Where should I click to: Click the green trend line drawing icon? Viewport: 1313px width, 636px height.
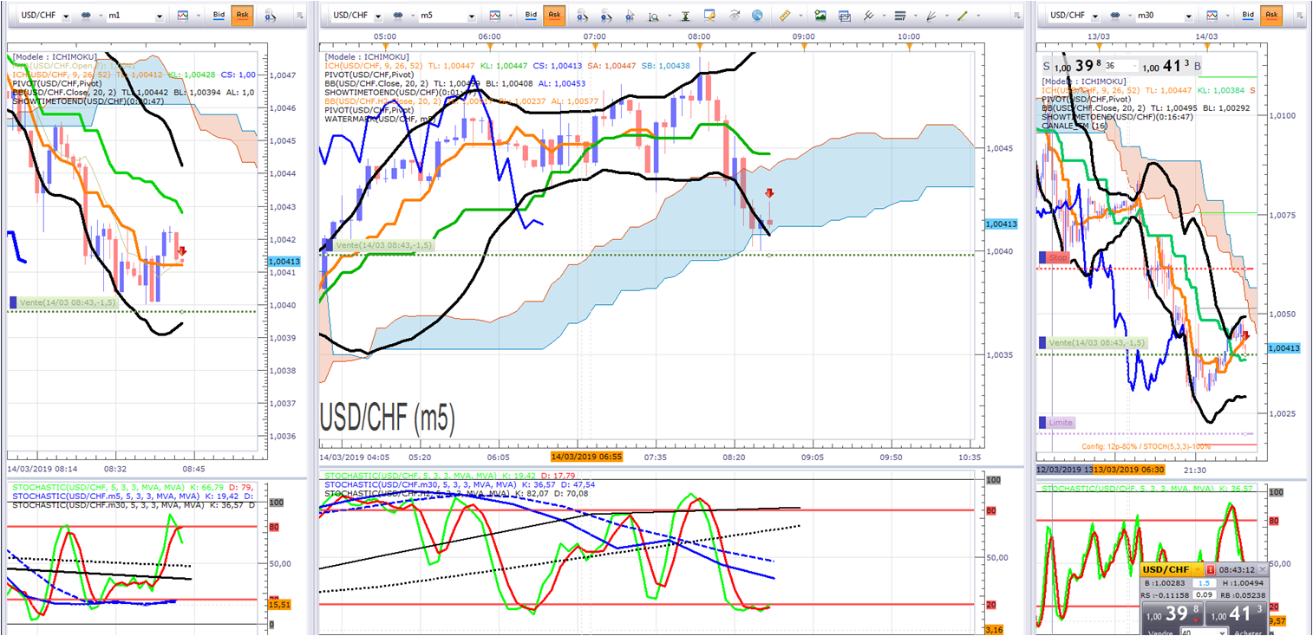tap(964, 15)
